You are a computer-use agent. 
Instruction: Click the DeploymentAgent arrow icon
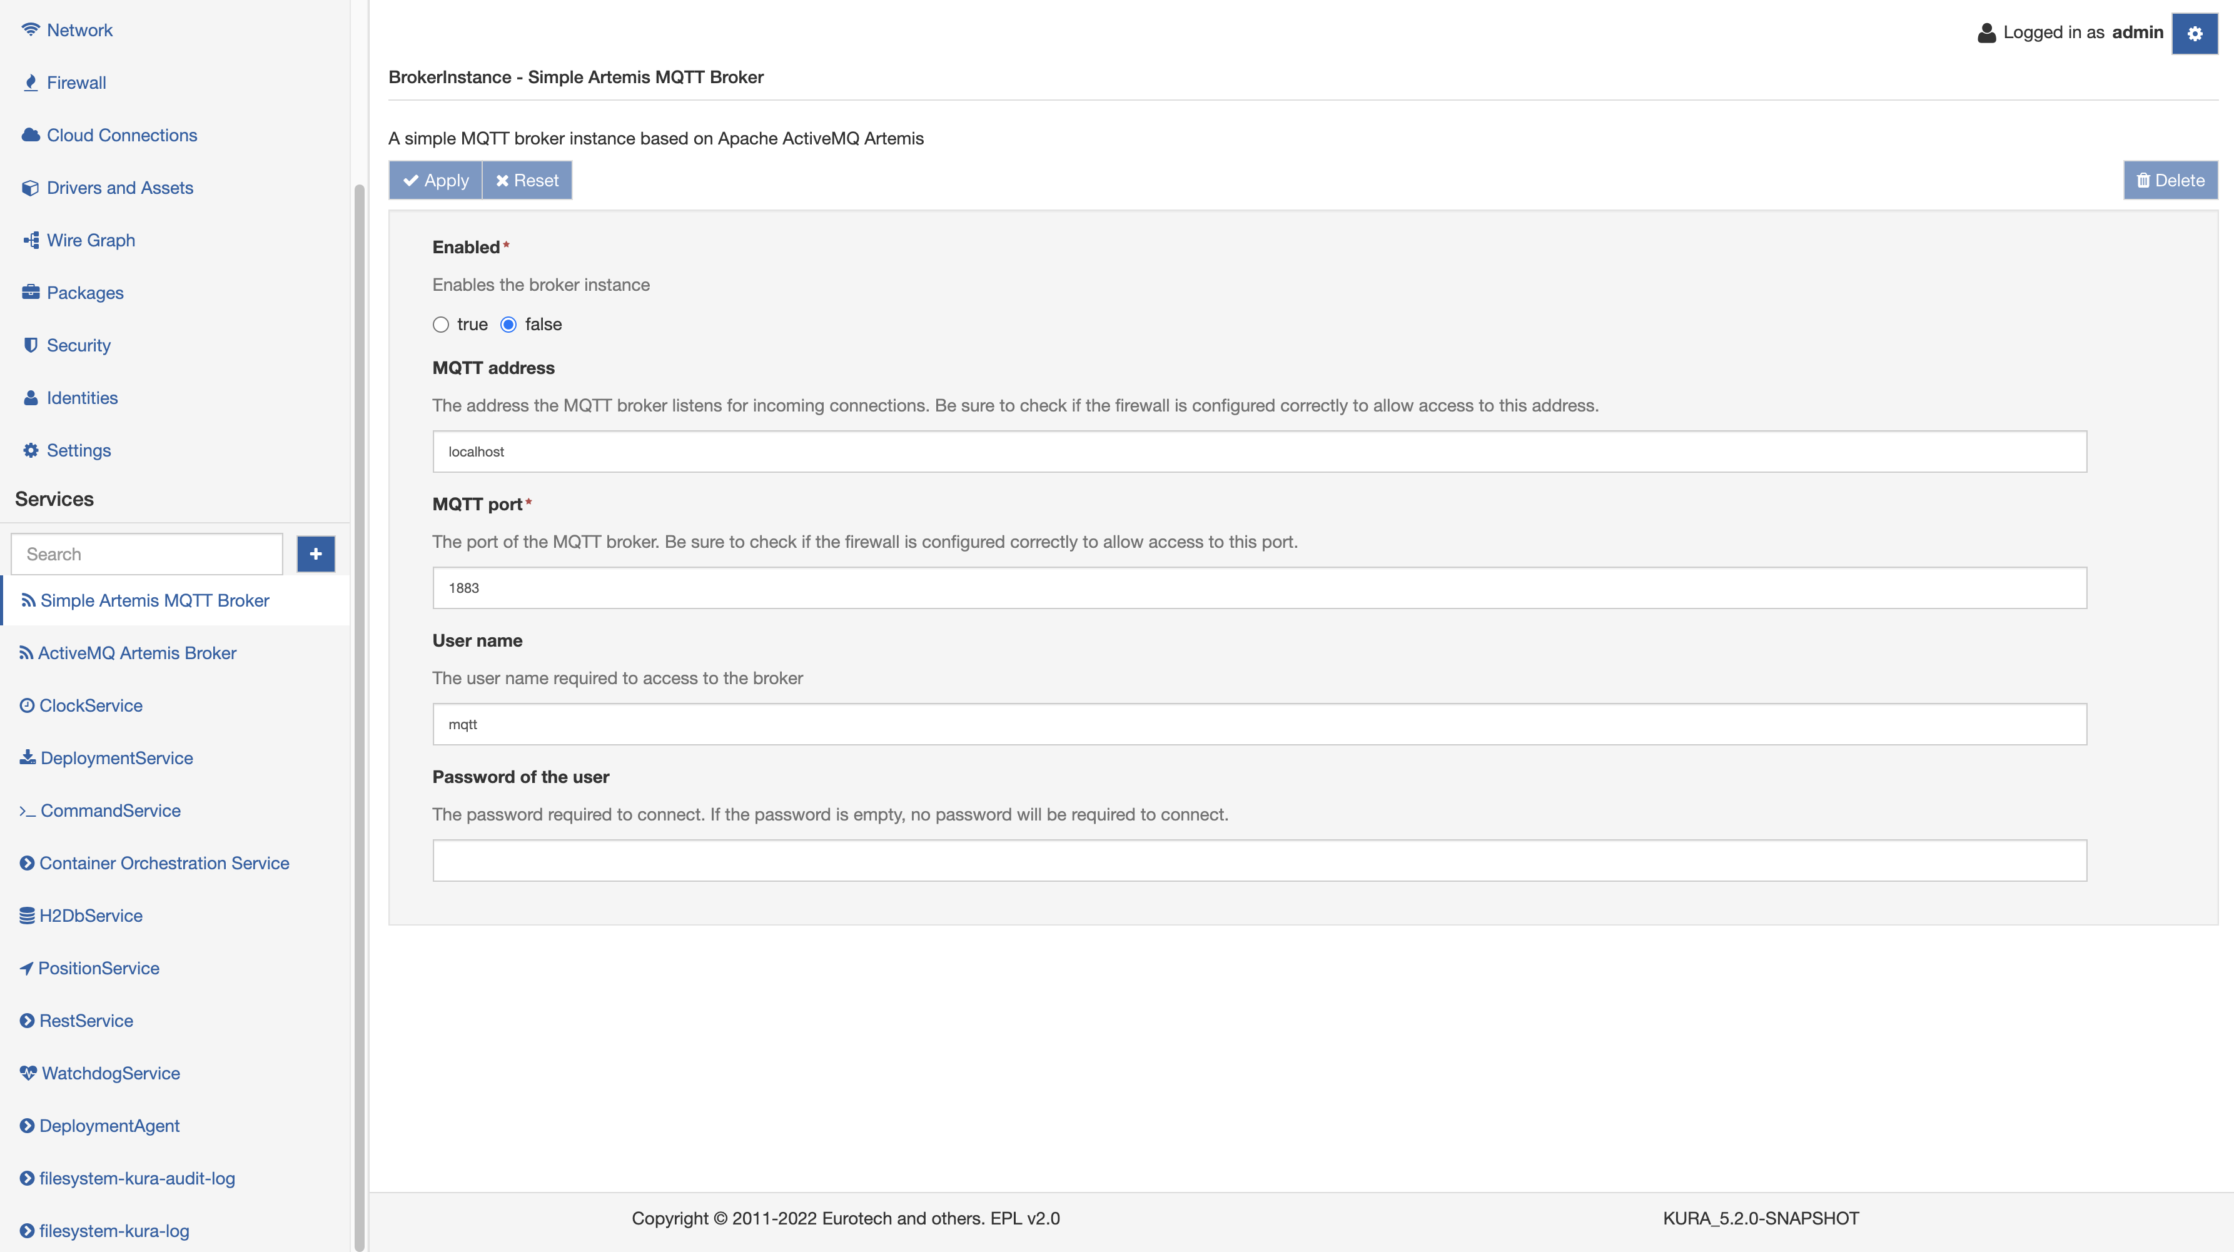27,1126
